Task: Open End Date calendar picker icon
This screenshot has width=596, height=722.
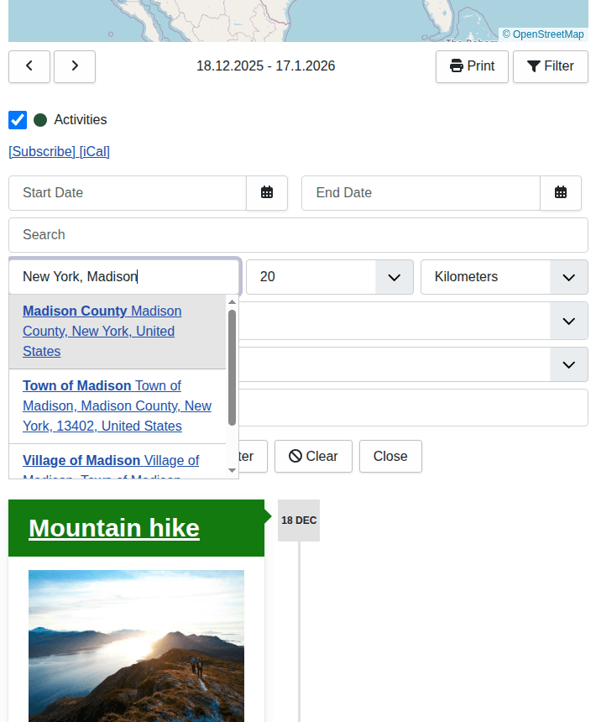Action: [x=561, y=193]
